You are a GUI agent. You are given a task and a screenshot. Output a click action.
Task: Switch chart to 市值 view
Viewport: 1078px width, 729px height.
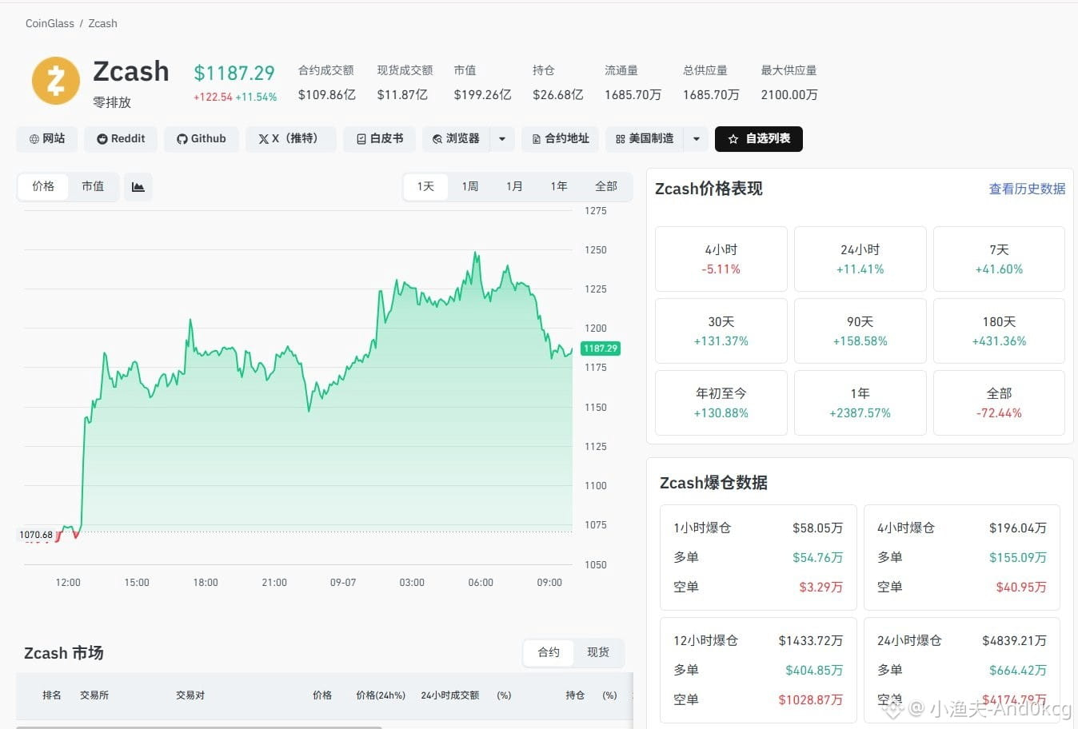point(93,186)
